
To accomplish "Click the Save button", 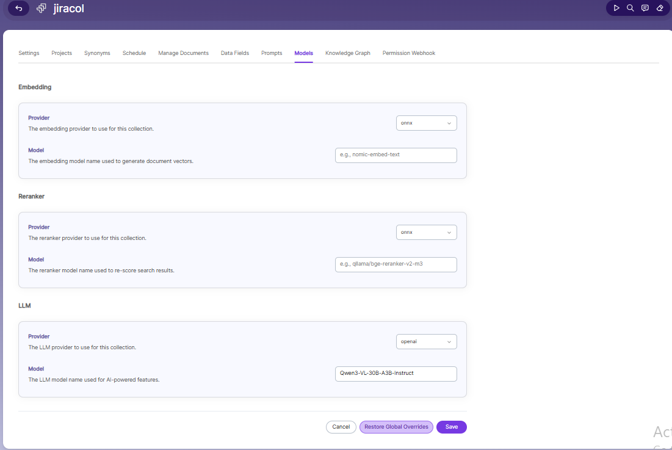I will point(451,427).
